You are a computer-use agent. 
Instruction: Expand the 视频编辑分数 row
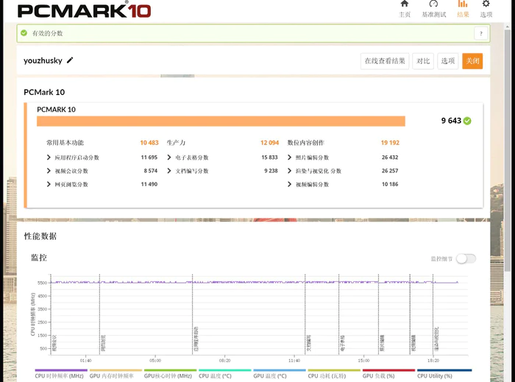click(289, 184)
